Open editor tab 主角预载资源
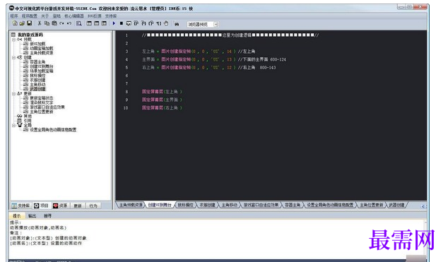The image size is (448, 262). 131,205
